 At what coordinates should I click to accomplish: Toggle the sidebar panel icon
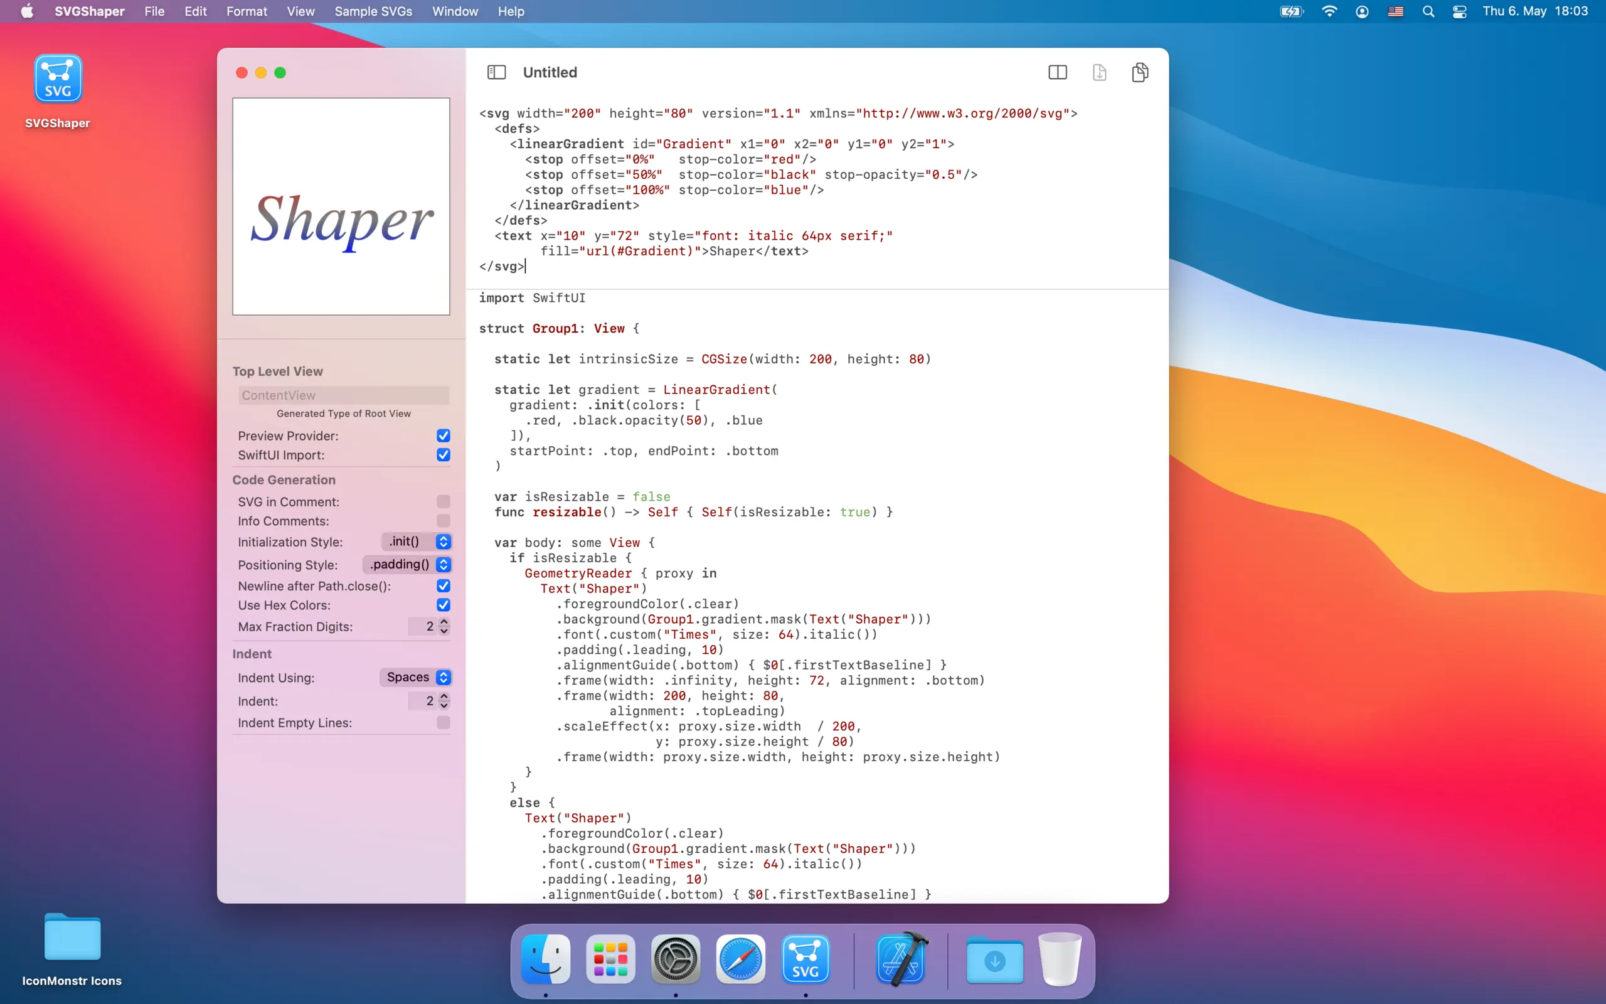(x=496, y=72)
